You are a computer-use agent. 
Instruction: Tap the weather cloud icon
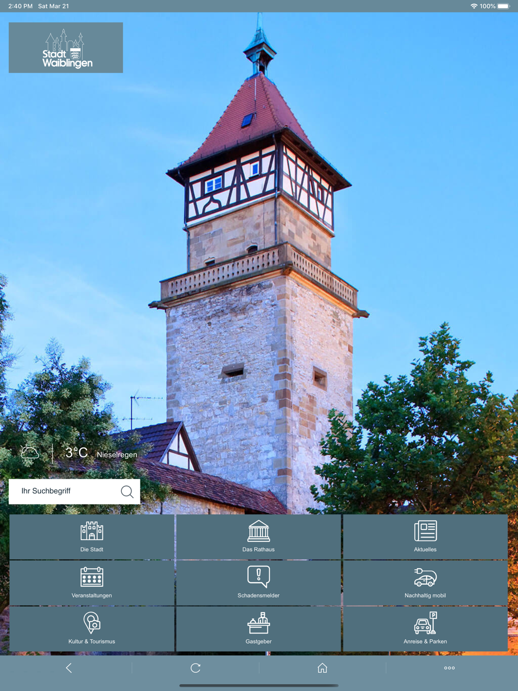(x=30, y=454)
